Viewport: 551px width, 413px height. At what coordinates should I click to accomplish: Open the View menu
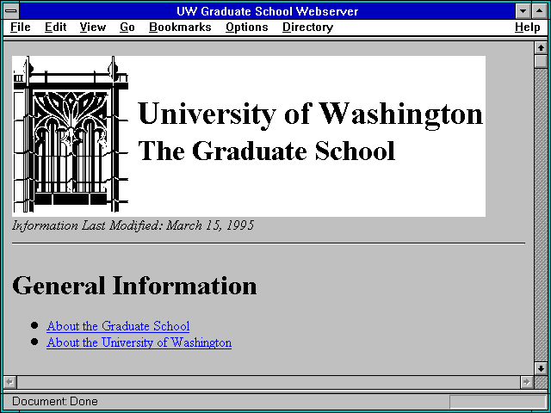[92, 28]
